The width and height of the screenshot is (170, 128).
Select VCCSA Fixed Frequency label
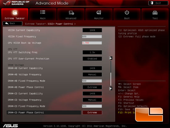[x=22, y=37]
